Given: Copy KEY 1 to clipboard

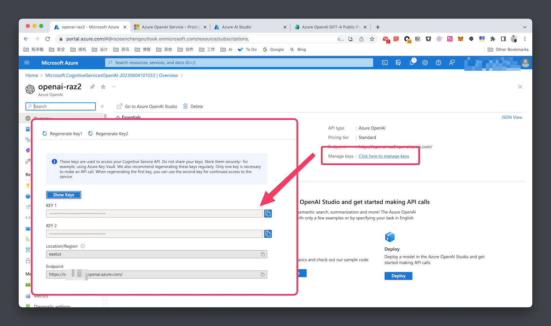Looking at the screenshot, I should point(268,213).
